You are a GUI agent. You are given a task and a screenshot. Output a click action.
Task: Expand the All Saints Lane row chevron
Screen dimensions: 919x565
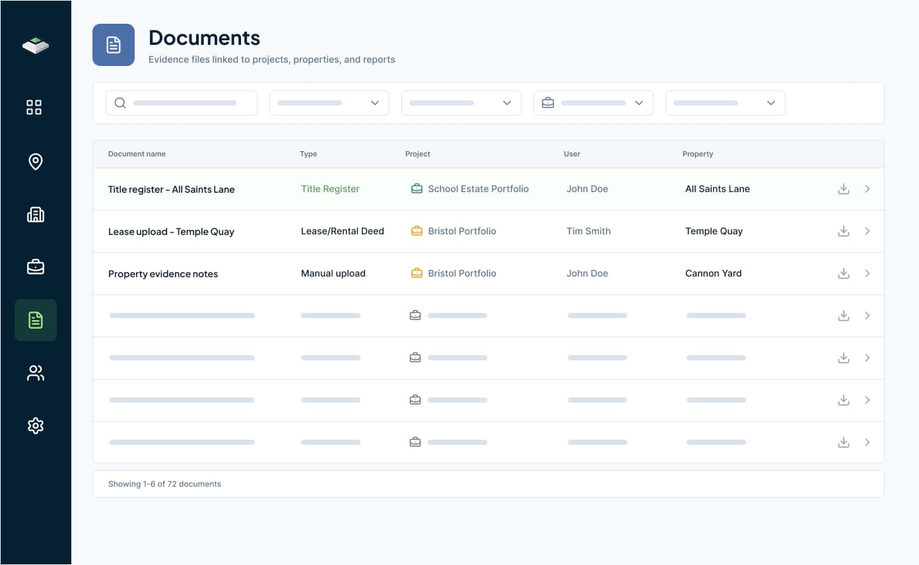click(x=868, y=189)
